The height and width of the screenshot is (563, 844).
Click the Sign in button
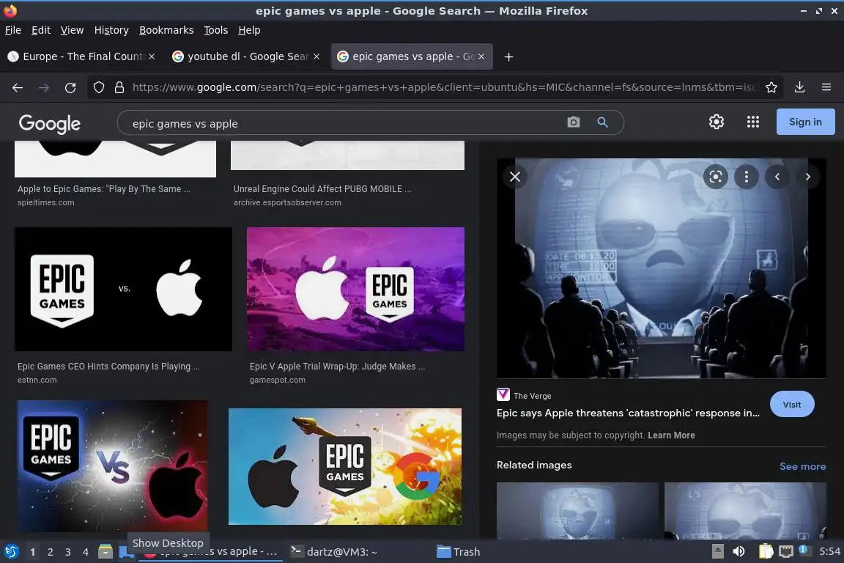[x=805, y=122]
